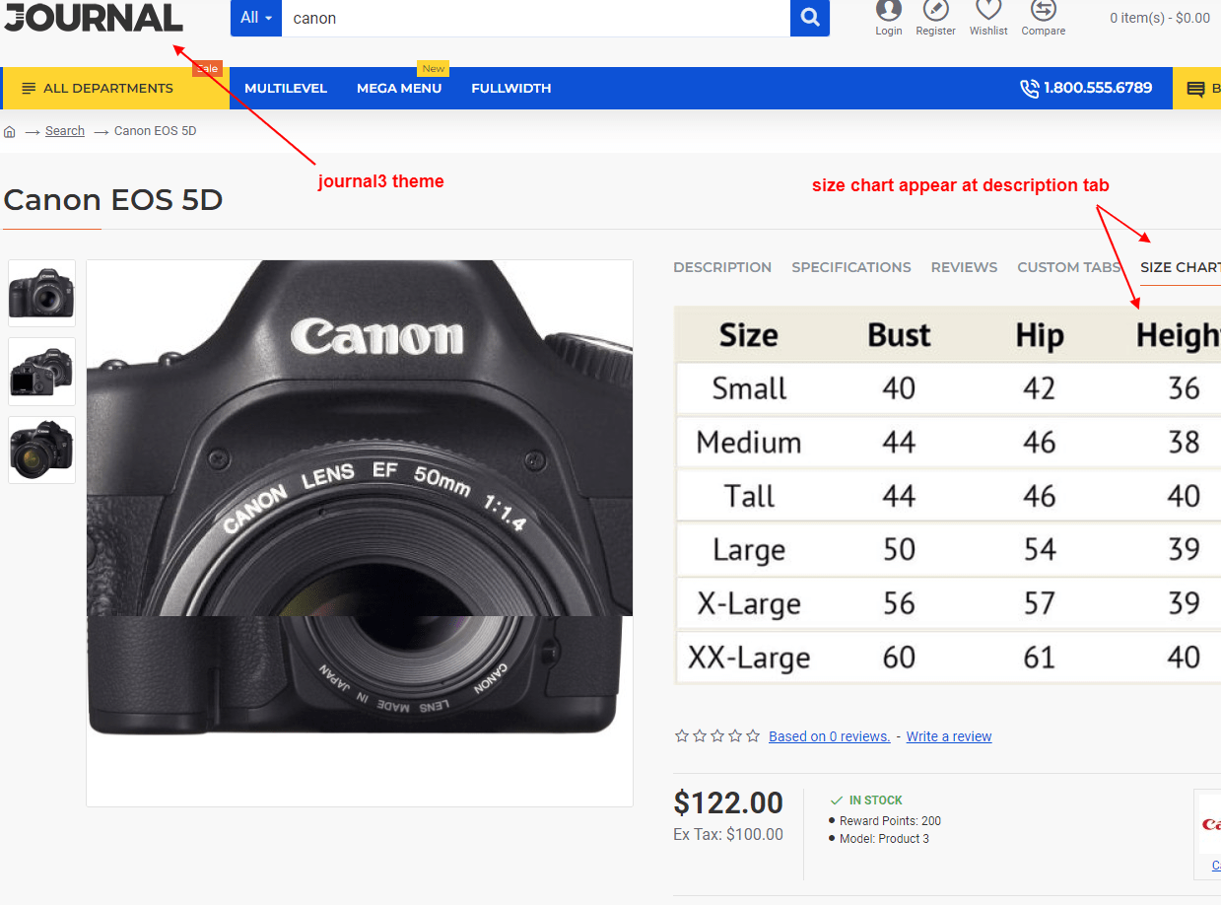Viewport: 1221px width, 905px height.
Task: Click the Register pencil icon
Action: click(935, 14)
